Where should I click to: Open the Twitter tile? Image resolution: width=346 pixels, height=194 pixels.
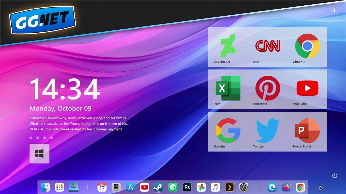[268, 132]
